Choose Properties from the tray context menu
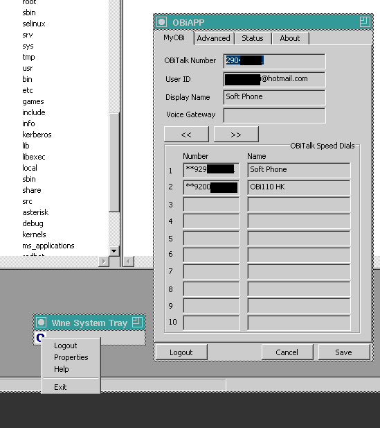 click(71, 357)
